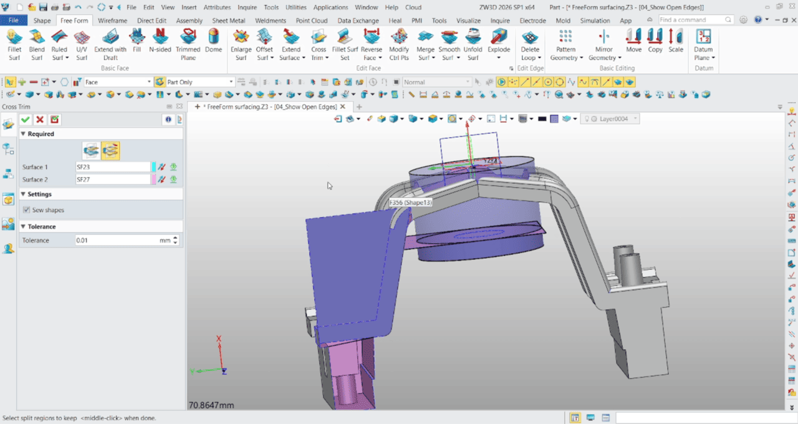Viewport: 798px width, 424px height.
Task: Click the Modify Ctrl Pts tool
Action: 399,44
